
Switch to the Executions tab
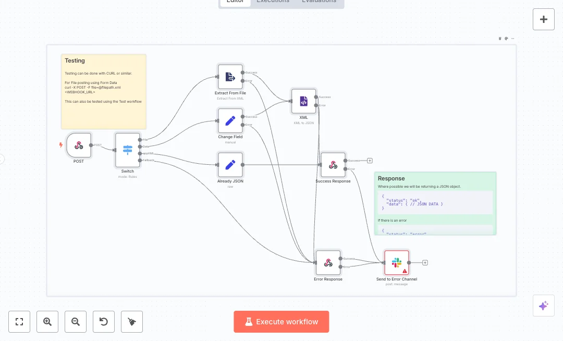[x=273, y=1]
